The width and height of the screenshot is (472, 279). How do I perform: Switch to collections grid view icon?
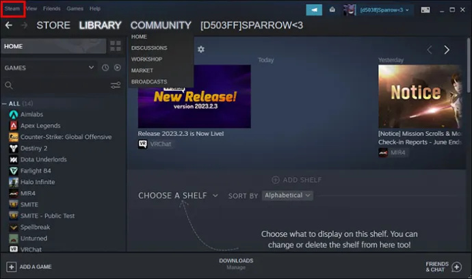click(116, 46)
